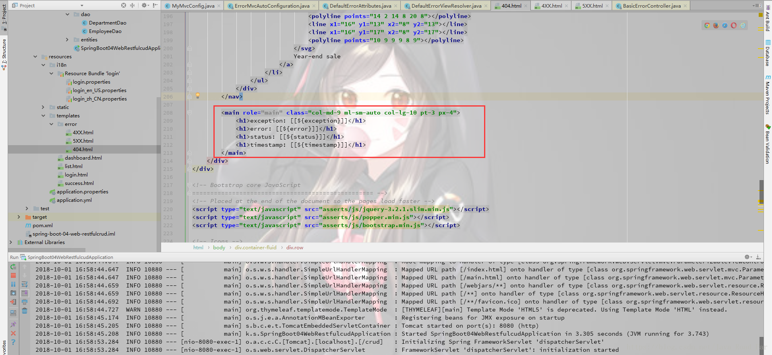Toggle scroll to end of console
772x355 pixels.
click(25, 293)
